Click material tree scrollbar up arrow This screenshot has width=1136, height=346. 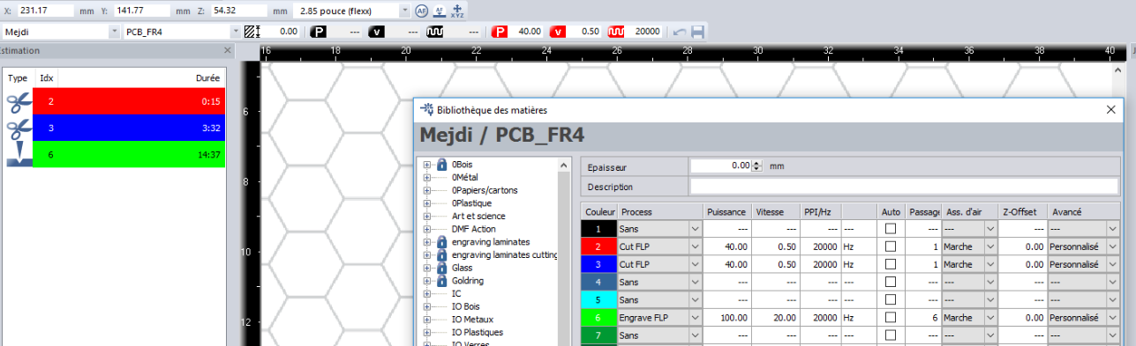pyautogui.click(x=563, y=165)
